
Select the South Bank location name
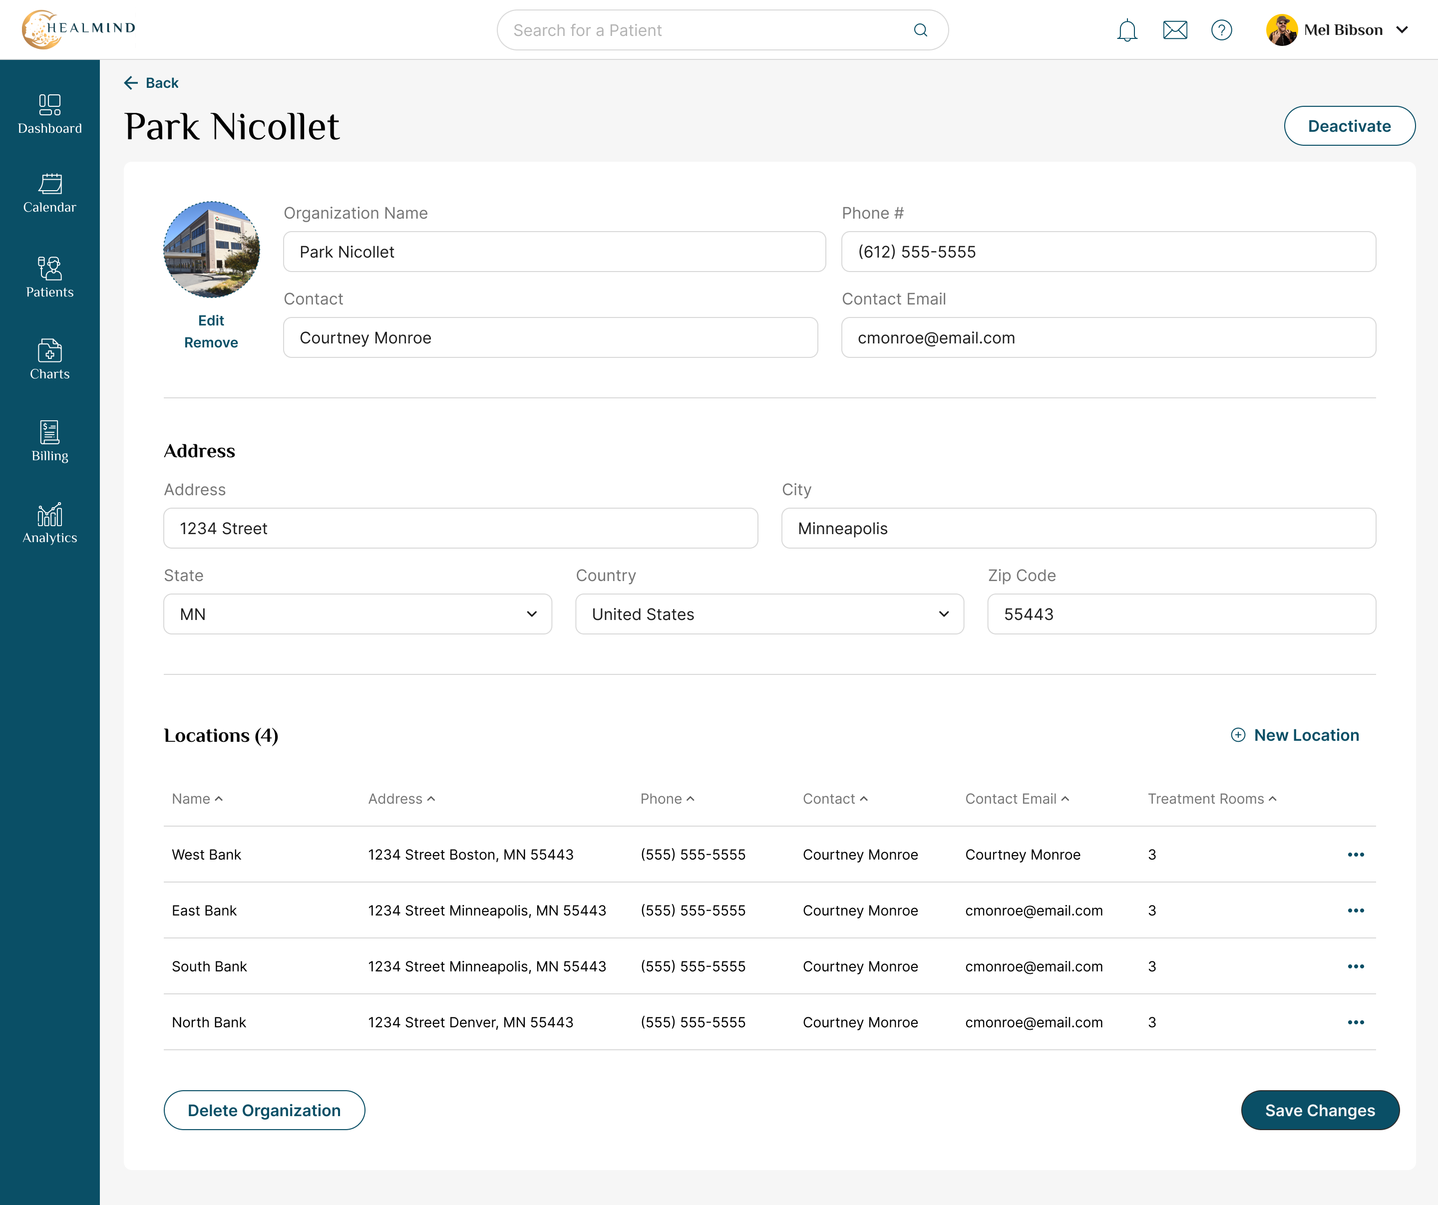tap(210, 966)
